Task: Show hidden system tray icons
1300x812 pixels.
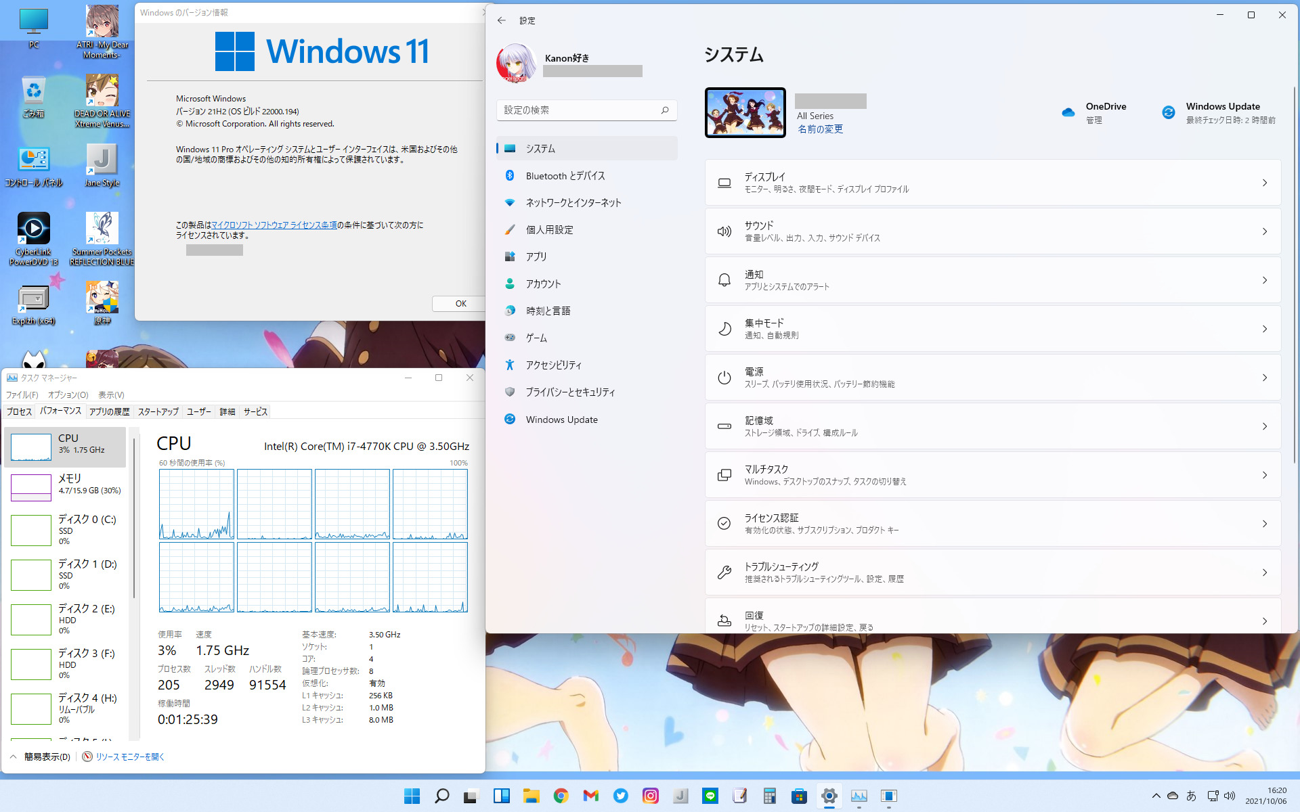Action: pos(1156,796)
